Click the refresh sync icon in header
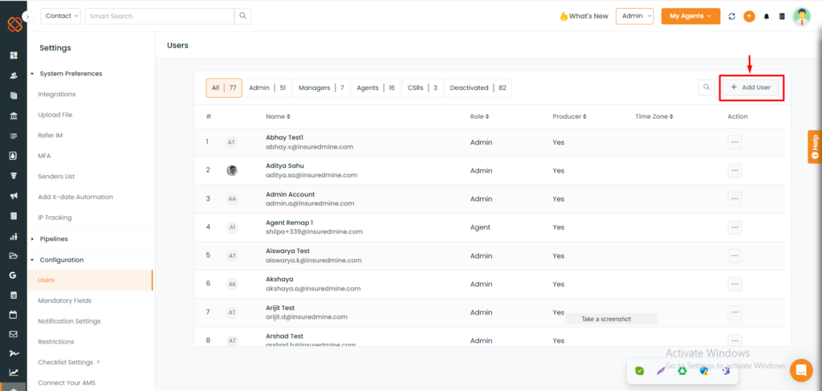 click(x=732, y=16)
